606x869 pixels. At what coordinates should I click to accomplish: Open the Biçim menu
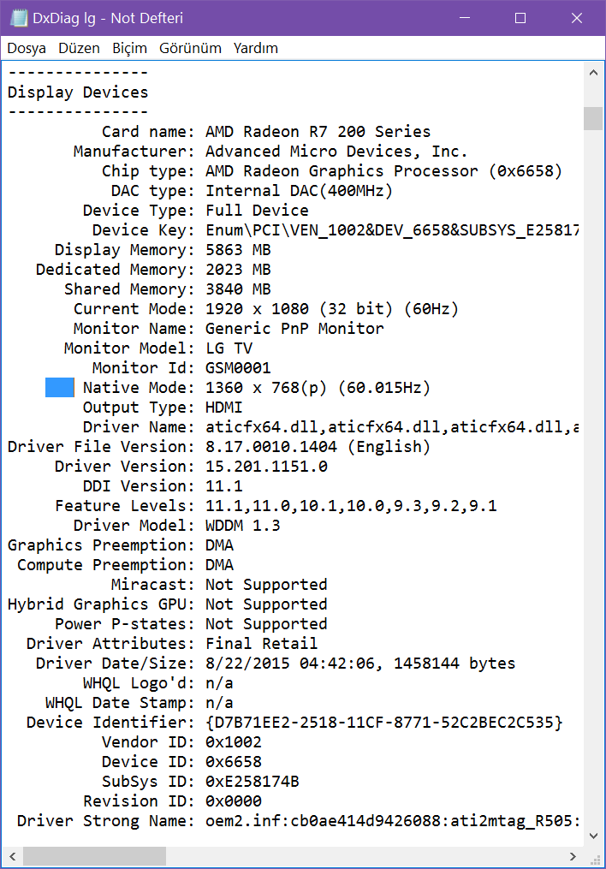(129, 48)
